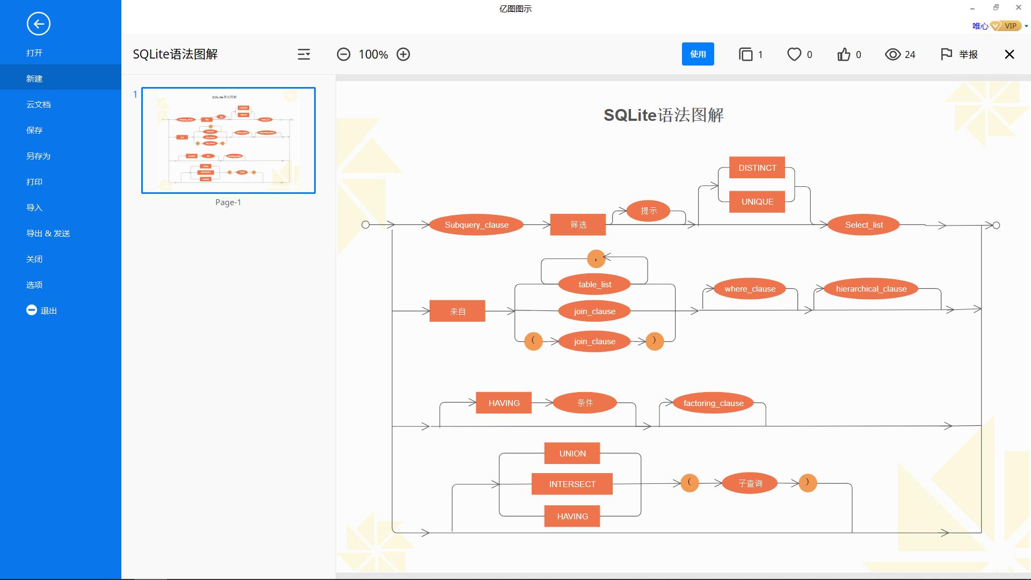Click the copy/pages icon showing 1
Screen dimensions: 1031x580
[x=746, y=54]
